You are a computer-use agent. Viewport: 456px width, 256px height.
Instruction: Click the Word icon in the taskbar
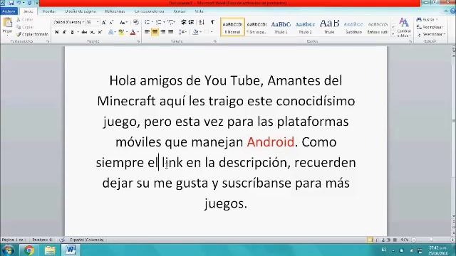pos(71,250)
